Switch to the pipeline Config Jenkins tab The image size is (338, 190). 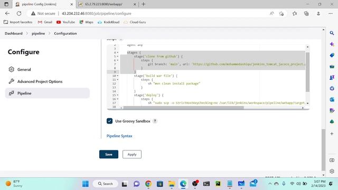[44, 4]
